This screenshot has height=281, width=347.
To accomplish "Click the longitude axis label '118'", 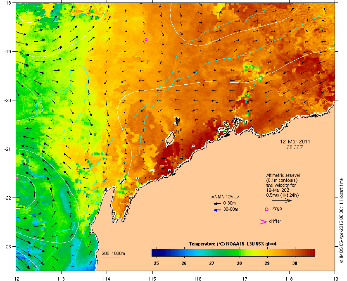I will pos(289,279).
